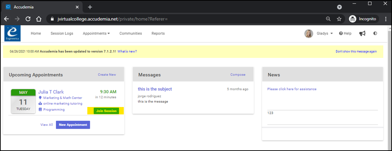Click the browser home icon
Screen dimensions: 392x151
pyautogui.click(x=38, y=19)
